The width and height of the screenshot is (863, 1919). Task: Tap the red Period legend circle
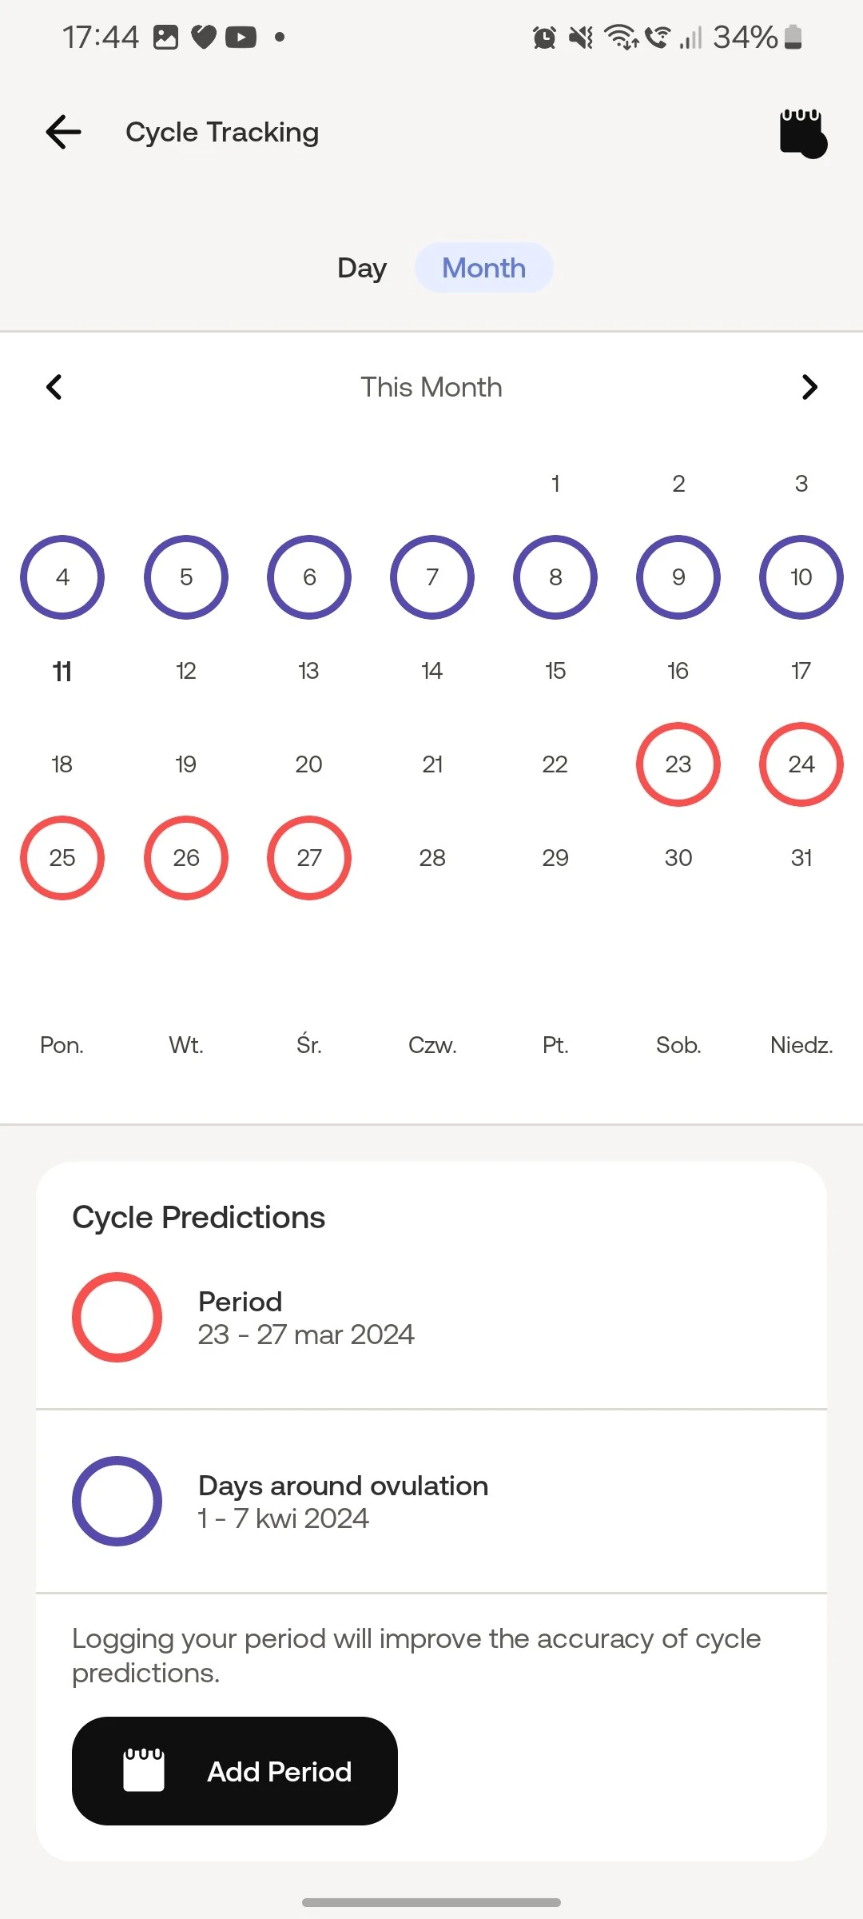pos(117,1317)
